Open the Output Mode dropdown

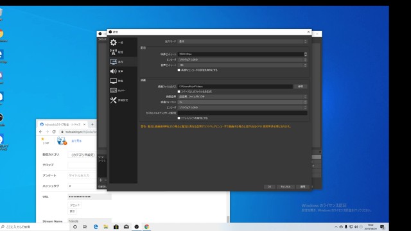[x=243, y=41]
